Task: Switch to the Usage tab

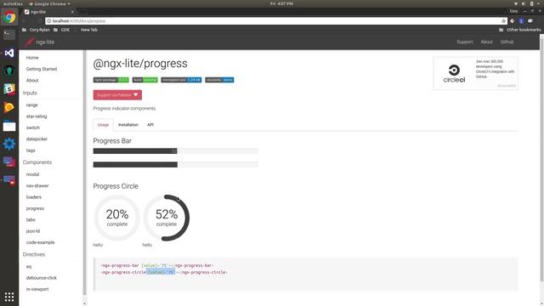Action: tap(103, 125)
